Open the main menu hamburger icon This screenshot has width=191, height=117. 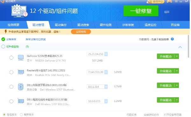pos(176,1)
